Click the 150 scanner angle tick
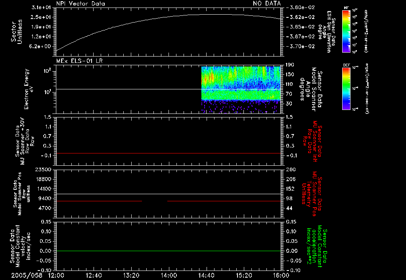The height and width of the screenshot is (280, 406). click(290, 75)
